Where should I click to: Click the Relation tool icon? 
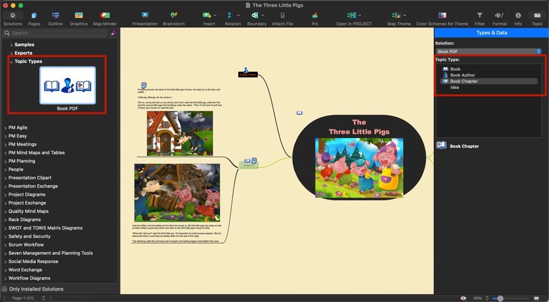[x=230, y=15]
